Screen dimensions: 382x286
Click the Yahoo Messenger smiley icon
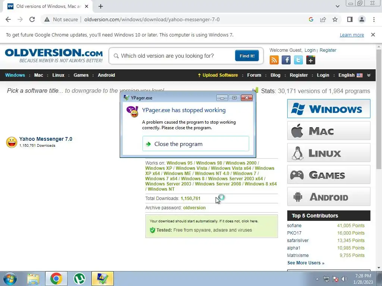tap(12, 142)
